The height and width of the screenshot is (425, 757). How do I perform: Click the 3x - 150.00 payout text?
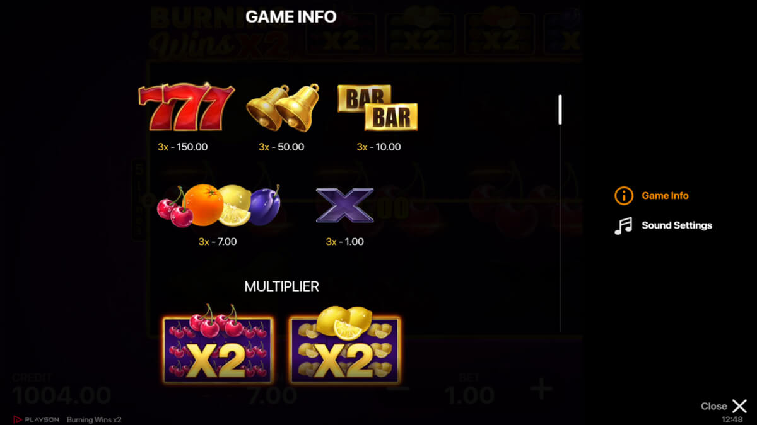[x=182, y=147]
